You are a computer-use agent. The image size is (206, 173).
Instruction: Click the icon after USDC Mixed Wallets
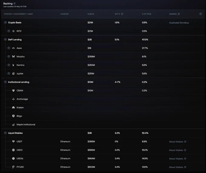185,150
